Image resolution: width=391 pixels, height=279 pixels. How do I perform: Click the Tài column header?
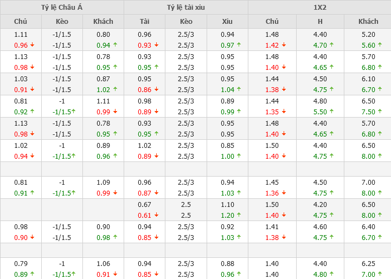(x=144, y=21)
